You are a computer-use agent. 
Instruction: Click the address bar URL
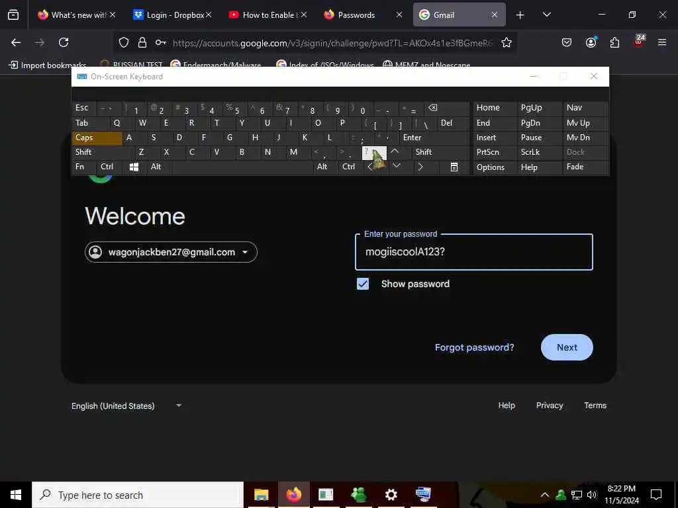tap(332, 42)
